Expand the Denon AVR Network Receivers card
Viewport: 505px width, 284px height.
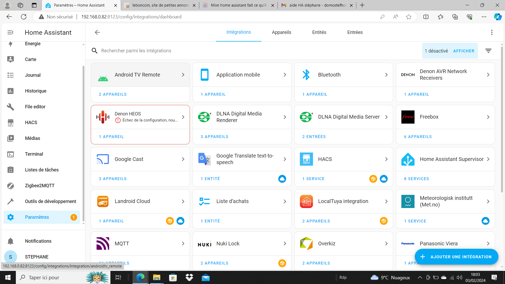(488, 75)
